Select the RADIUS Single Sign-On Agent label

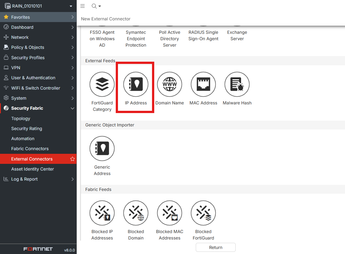(x=203, y=35)
